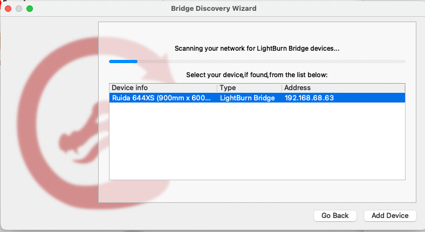Click the LightBurn Bridge type cell
425x232 pixels.
pyautogui.click(x=247, y=98)
